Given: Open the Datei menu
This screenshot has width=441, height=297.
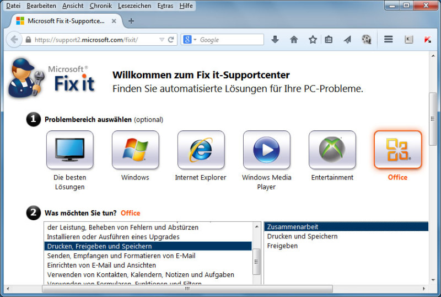Looking at the screenshot, I should coord(13,6).
